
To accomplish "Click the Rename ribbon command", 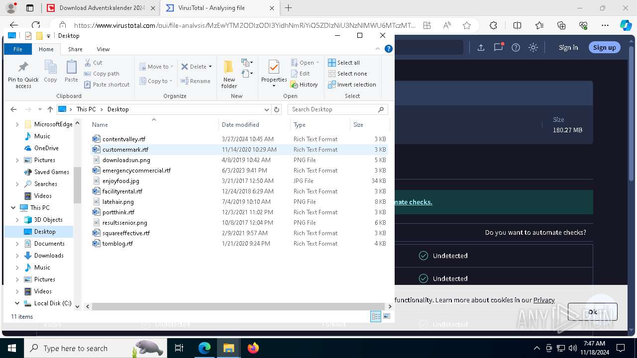I will (x=196, y=81).
